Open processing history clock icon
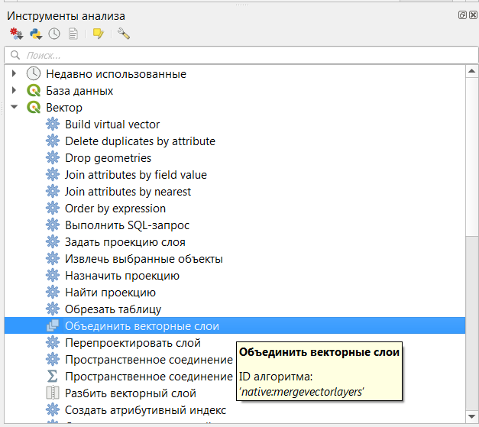 [54, 34]
